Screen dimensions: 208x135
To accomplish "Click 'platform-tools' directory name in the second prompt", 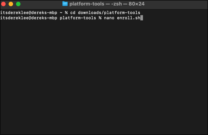I will coord(78,18).
